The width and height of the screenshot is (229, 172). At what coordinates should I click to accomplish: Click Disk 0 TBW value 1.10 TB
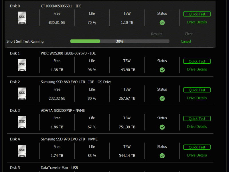127,23
